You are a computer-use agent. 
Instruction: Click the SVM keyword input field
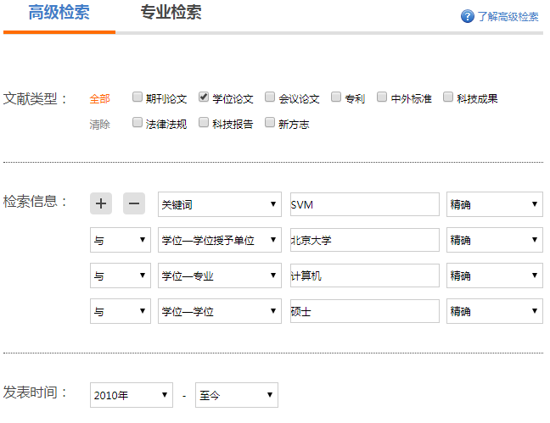pyautogui.click(x=364, y=204)
